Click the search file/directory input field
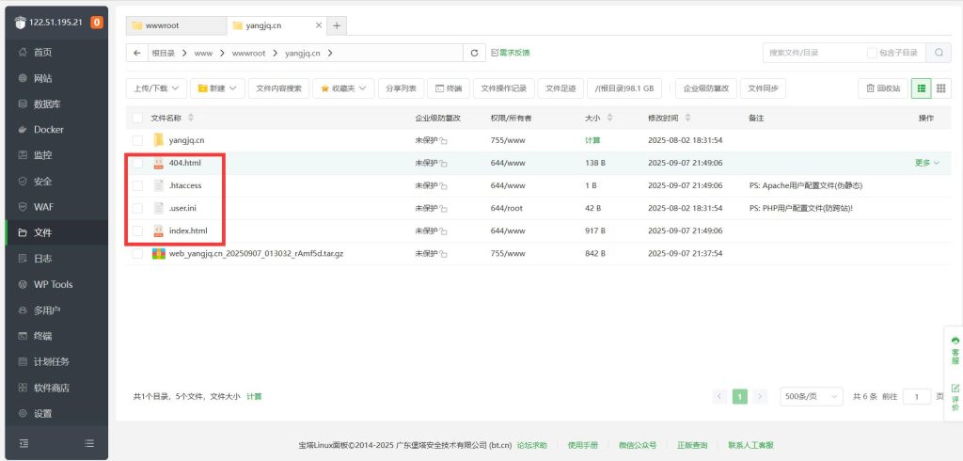 pyautogui.click(x=813, y=53)
